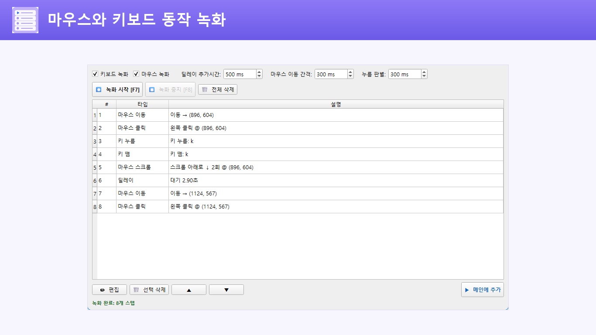596x335 pixels.
Task: Click status text 녹화 완료: 8개 스텝
Action: [113, 303]
